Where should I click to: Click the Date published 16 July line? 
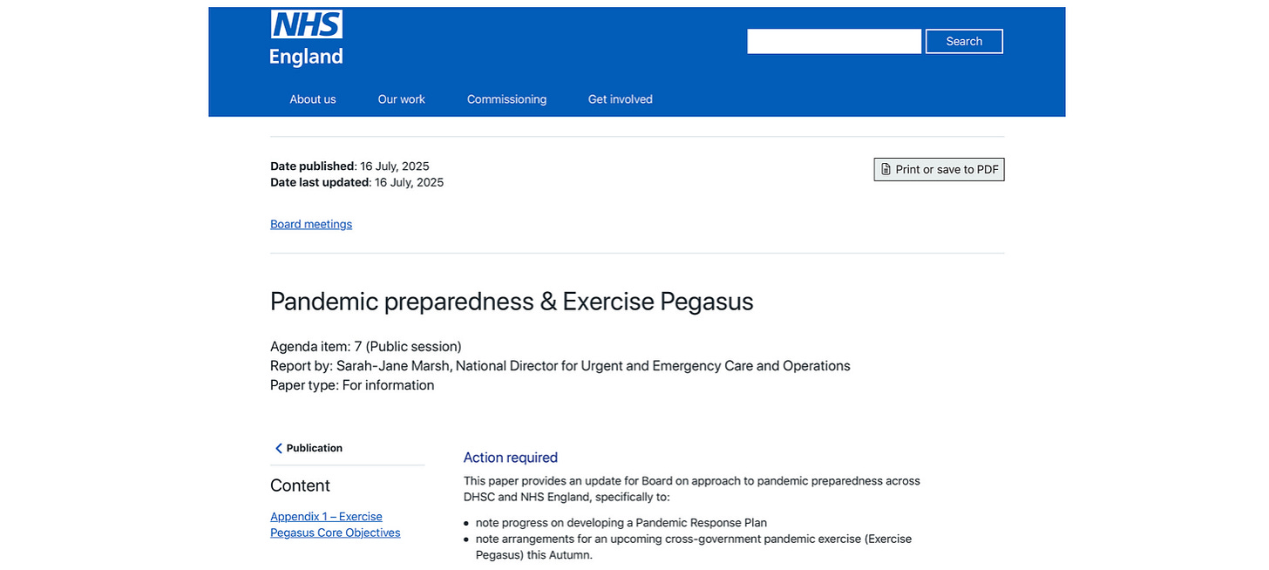(349, 166)
